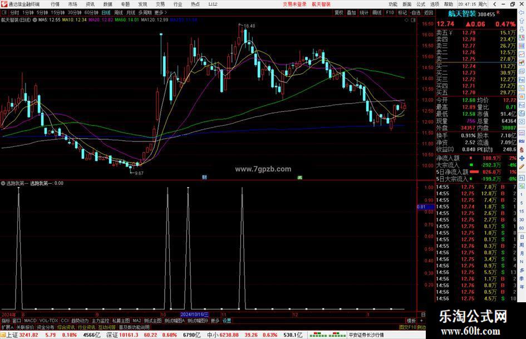Switch to 分时 intraday chart tab

coord(14,12)
